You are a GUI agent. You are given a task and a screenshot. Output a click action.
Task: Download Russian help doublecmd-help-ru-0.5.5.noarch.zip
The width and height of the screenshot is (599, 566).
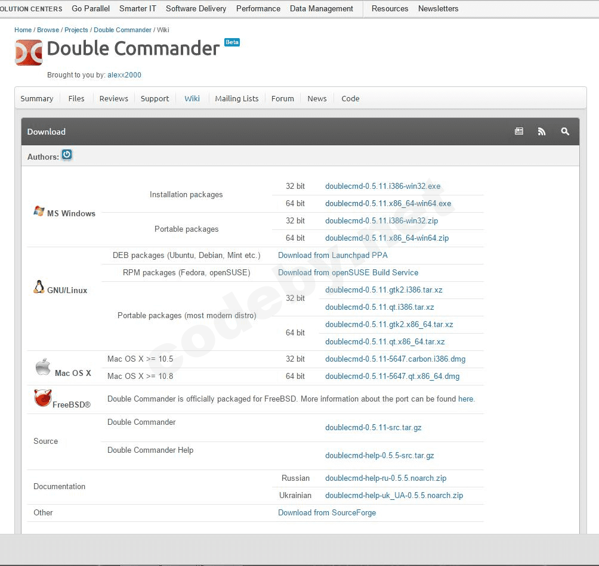(386, 478)
